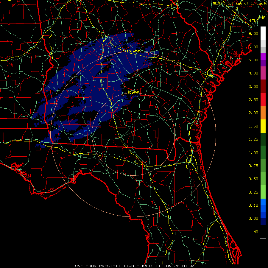Click the "6.00" scale label

(253, 47)
